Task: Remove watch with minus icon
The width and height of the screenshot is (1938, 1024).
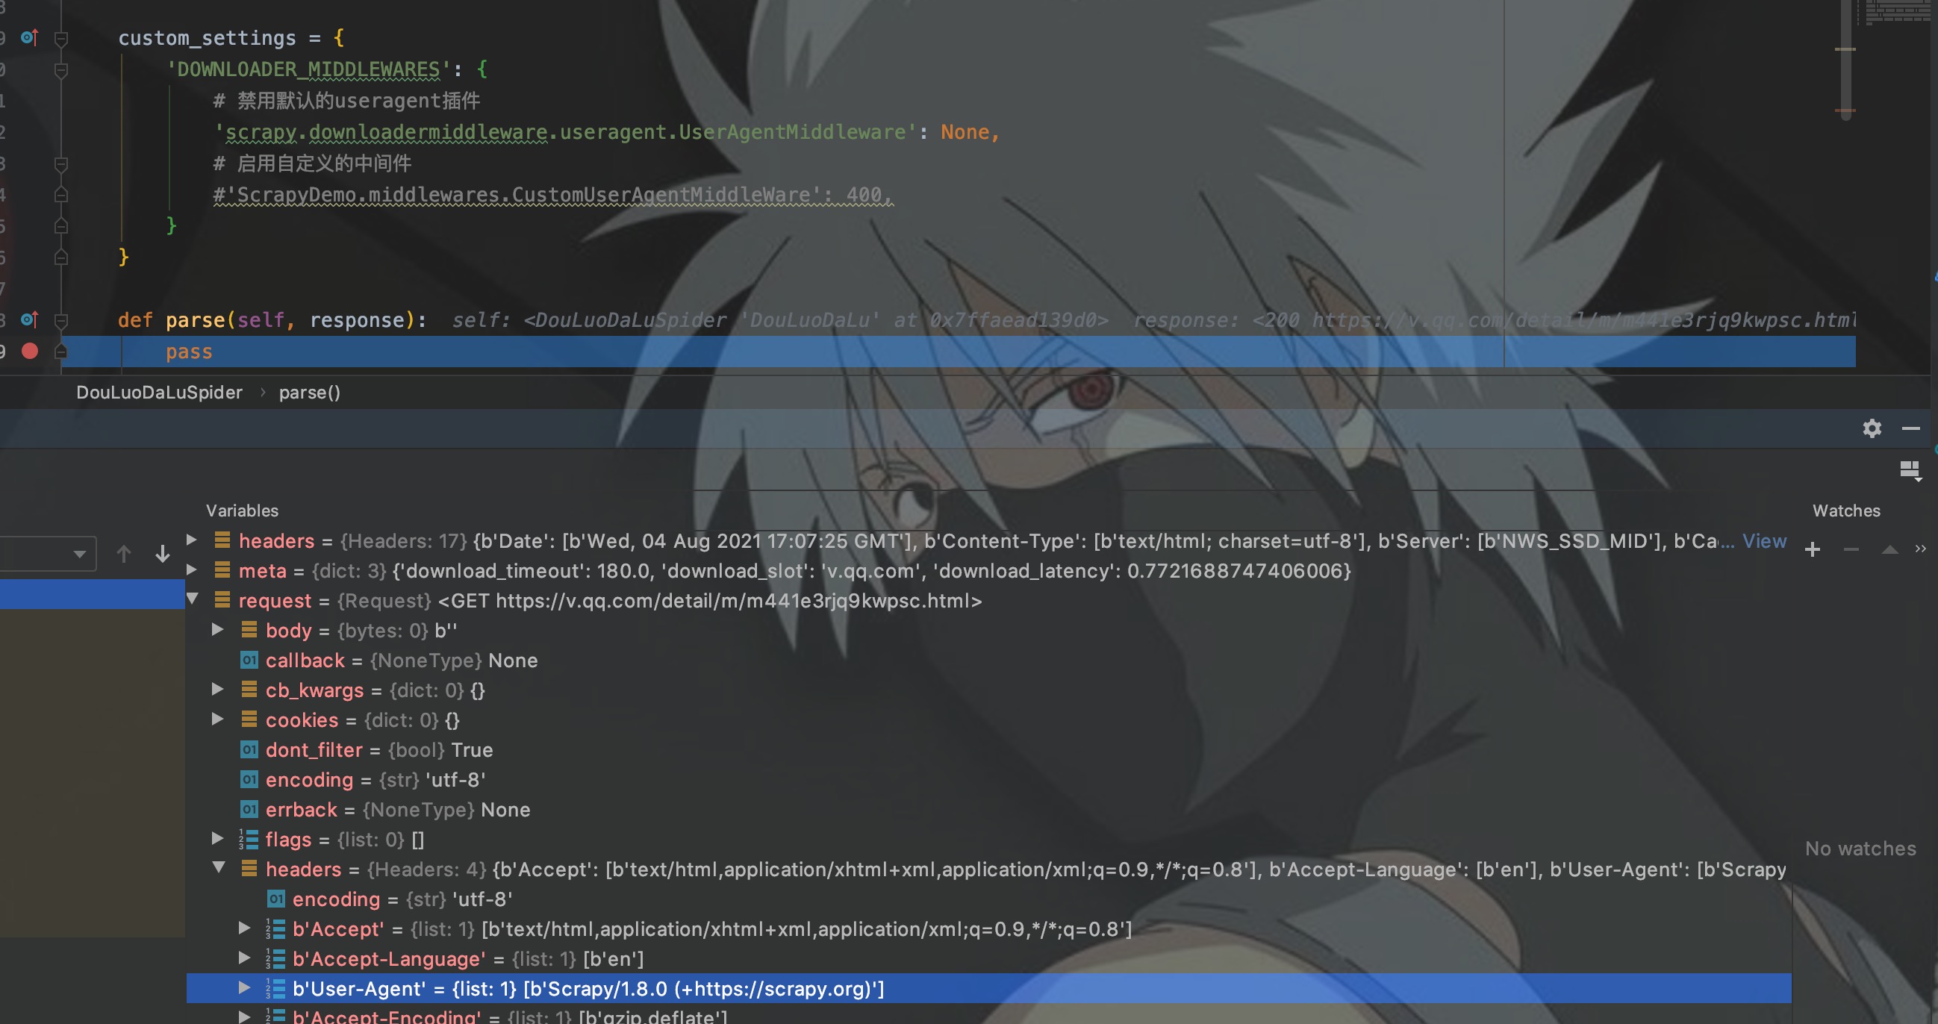Action: [x=1851, y=549]
